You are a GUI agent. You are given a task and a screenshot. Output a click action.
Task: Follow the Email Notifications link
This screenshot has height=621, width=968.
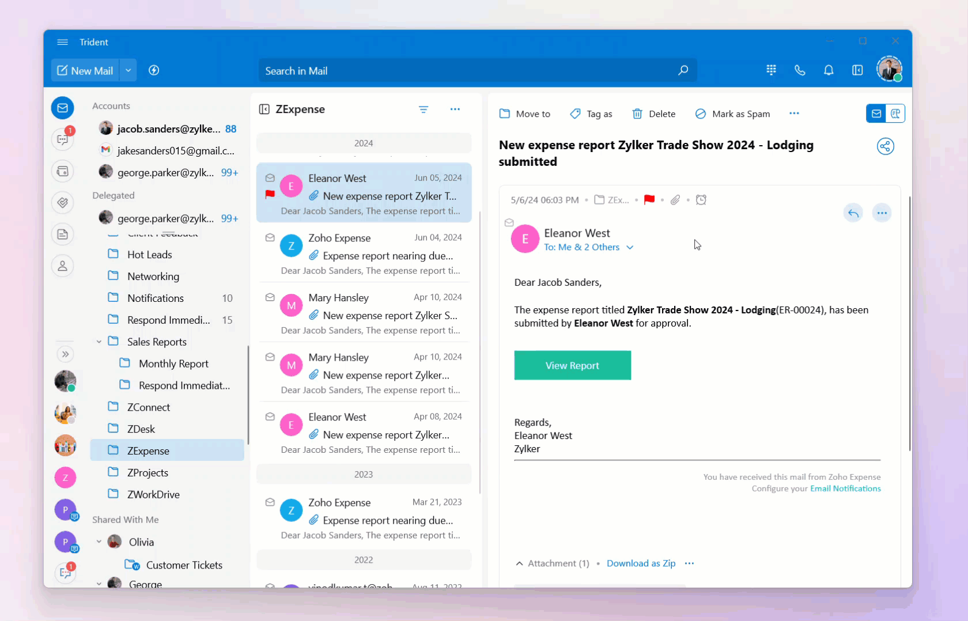click(x=845, y=489)
